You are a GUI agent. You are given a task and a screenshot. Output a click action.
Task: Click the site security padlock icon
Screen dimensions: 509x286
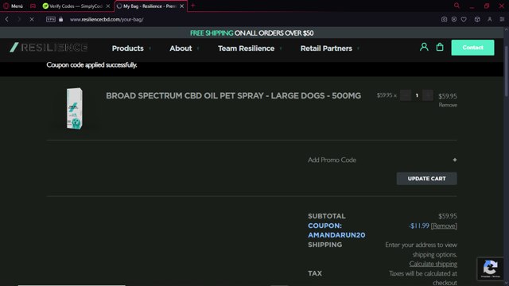[x=60, y=19]
